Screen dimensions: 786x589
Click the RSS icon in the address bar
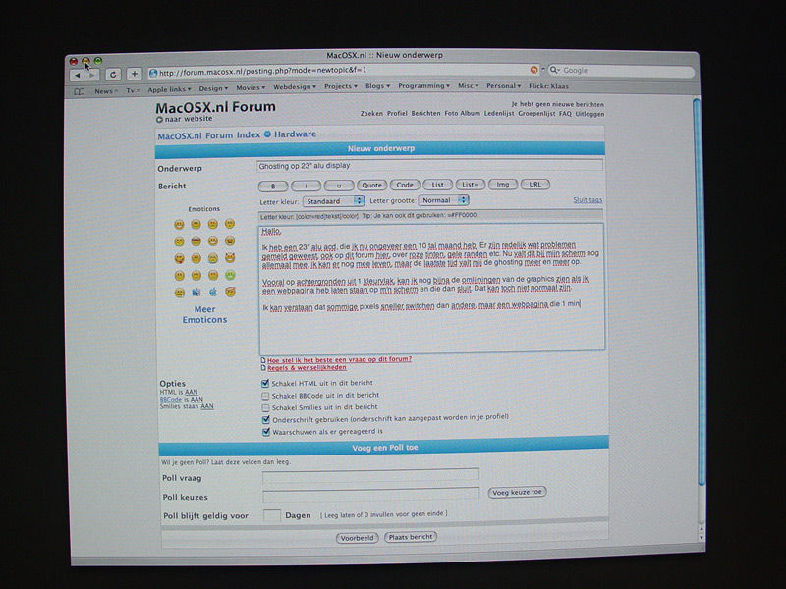533,71
